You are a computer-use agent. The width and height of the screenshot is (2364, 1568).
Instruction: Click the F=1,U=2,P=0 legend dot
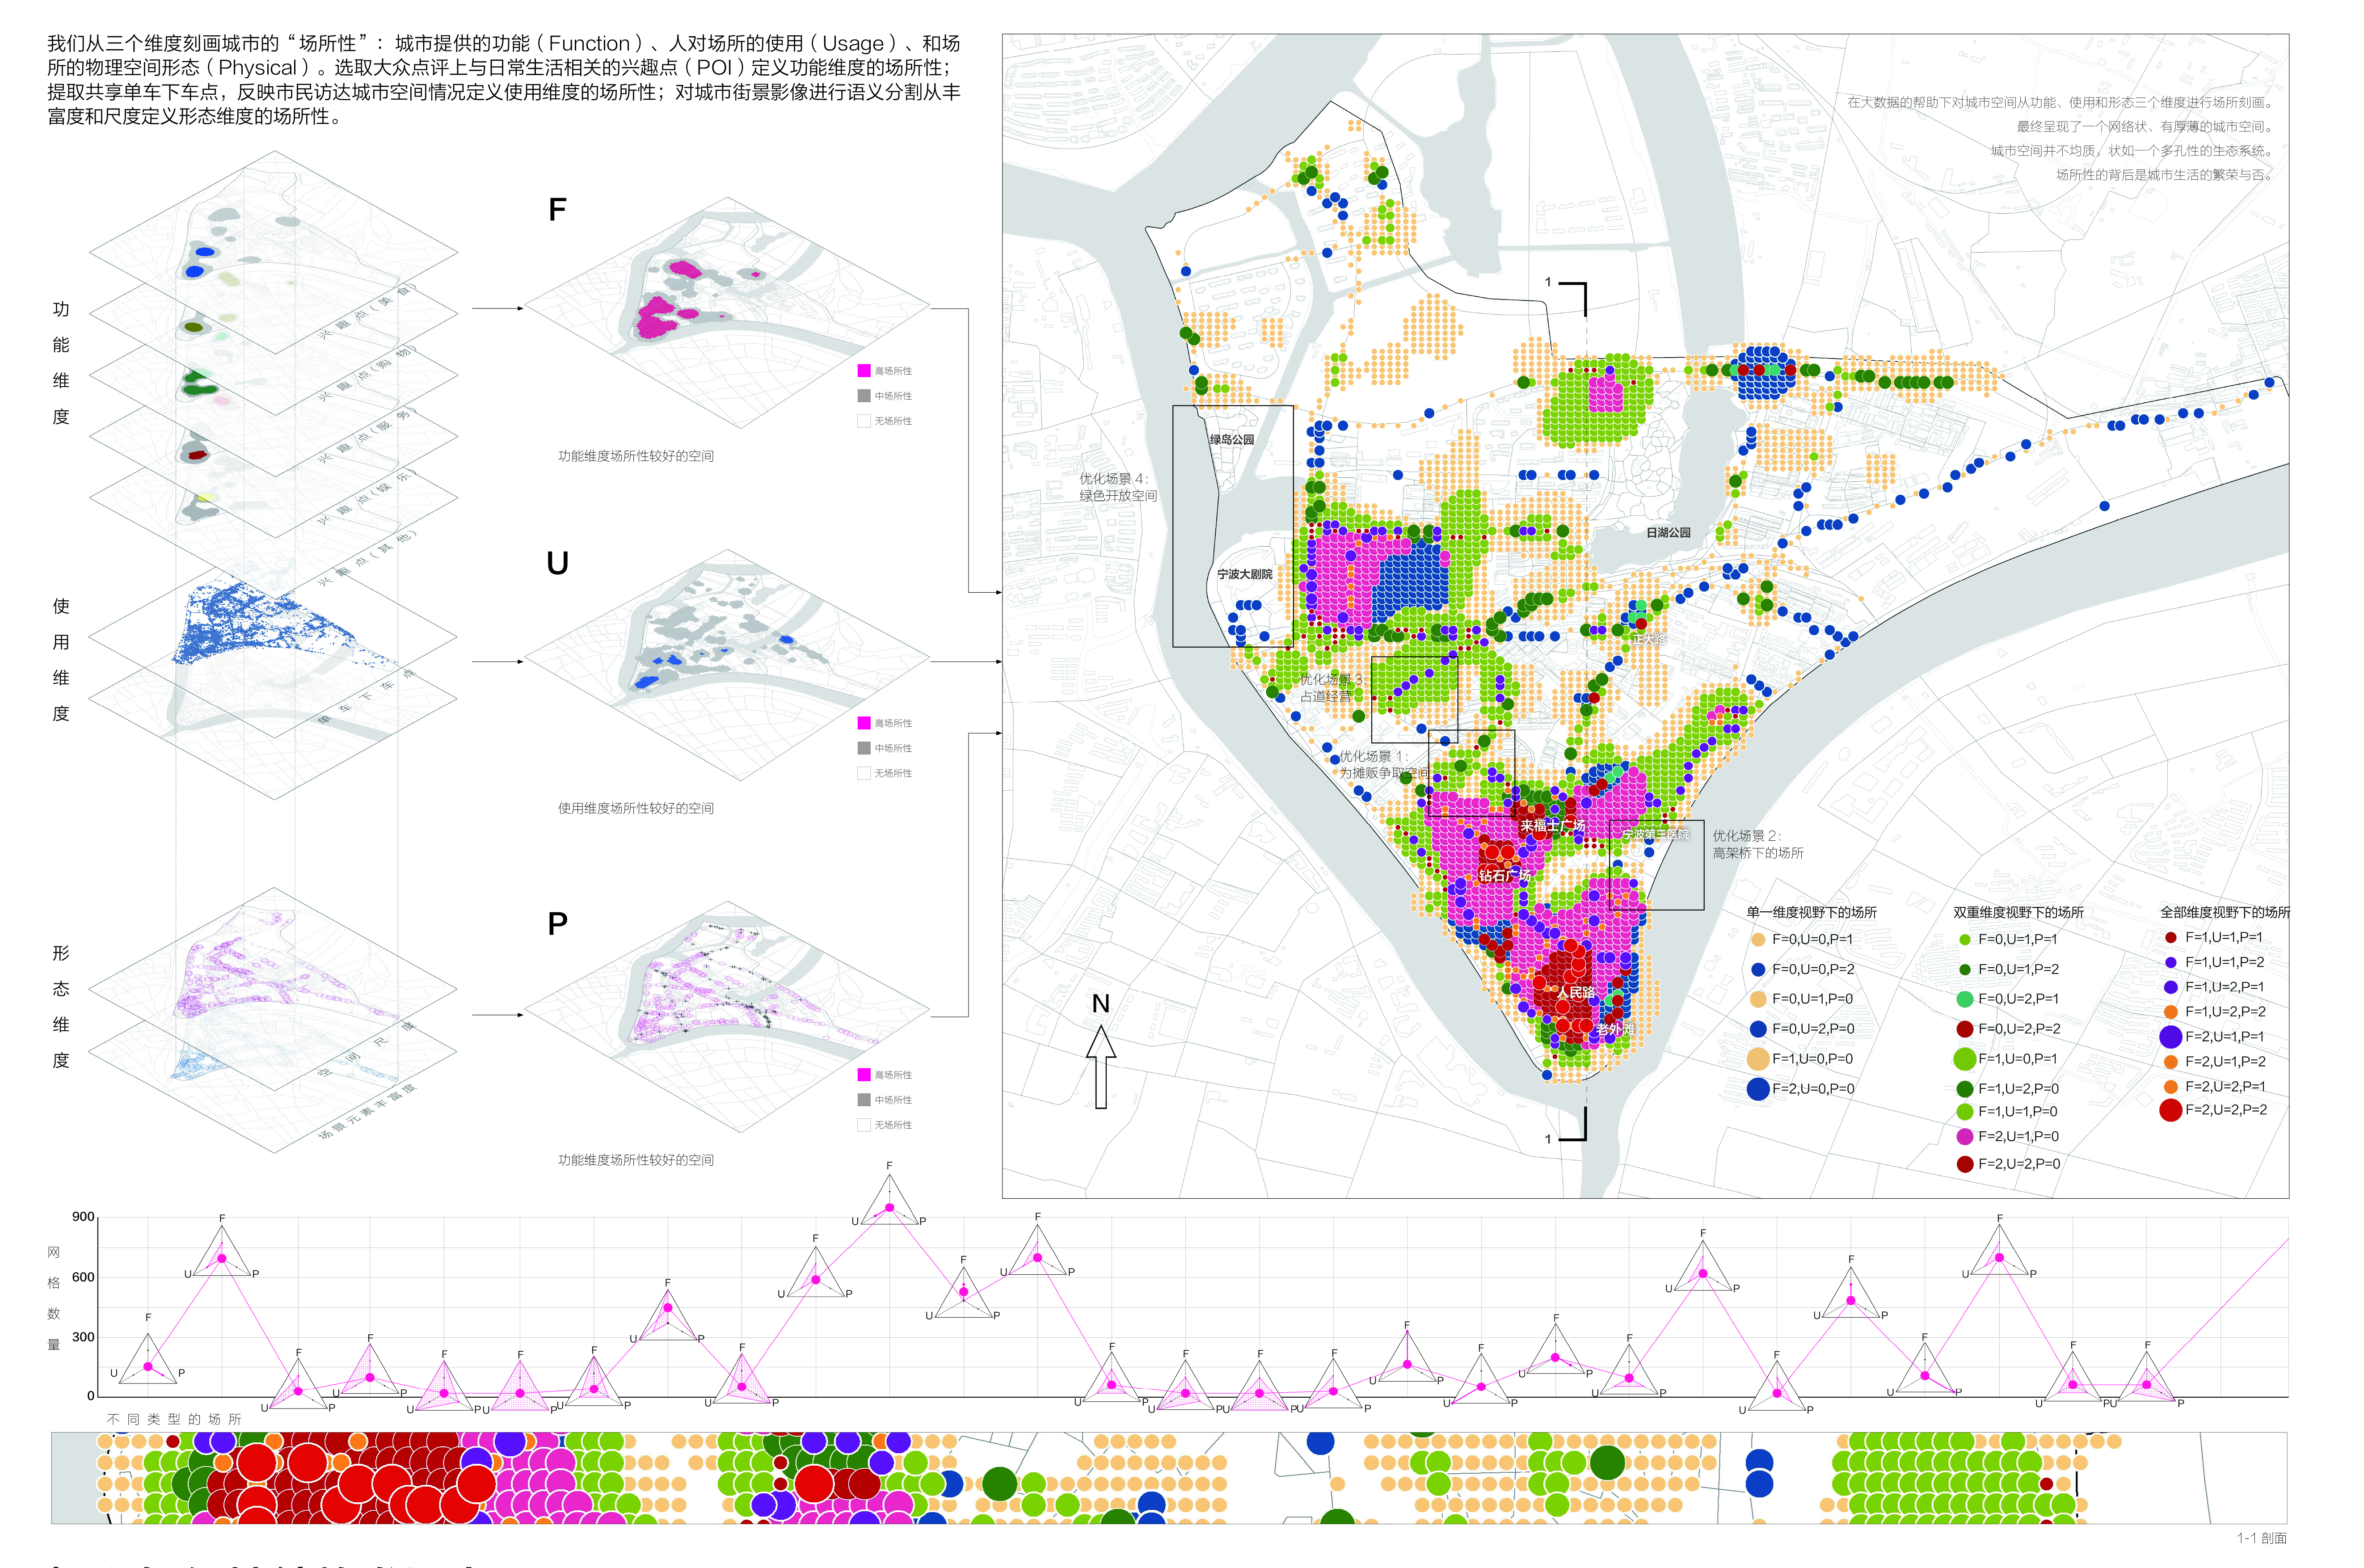point(1965,1089)
